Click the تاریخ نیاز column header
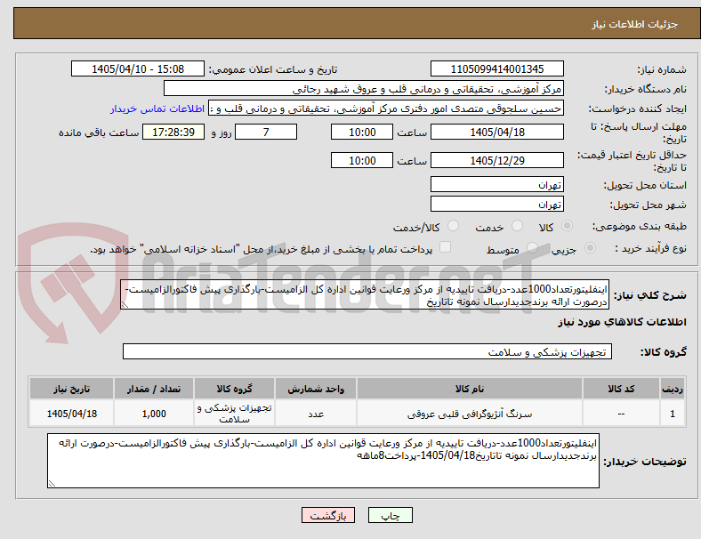701x539 pixels. 71,389
